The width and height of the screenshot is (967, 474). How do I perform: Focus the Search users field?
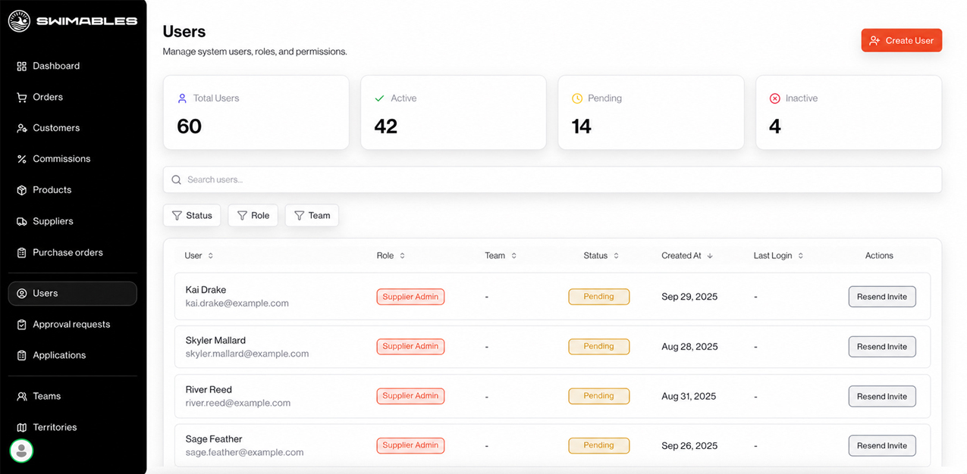552,179
